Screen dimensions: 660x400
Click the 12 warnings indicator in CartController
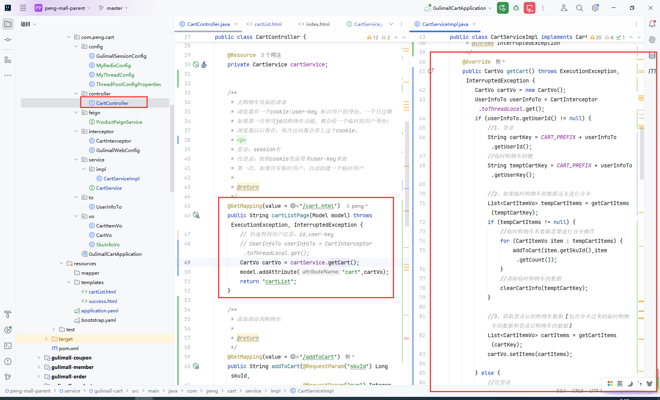click(372, 37)
